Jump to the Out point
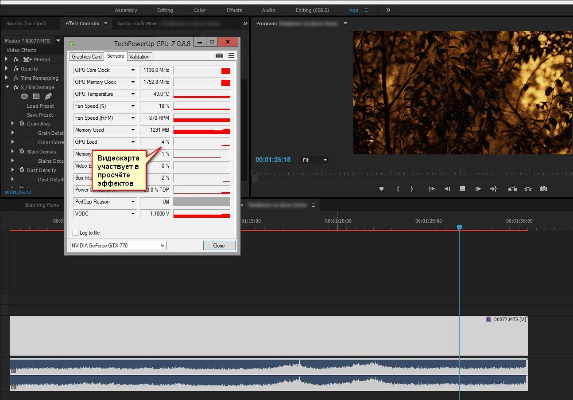Viewport: 573px width, 400px height. point(493,188)
